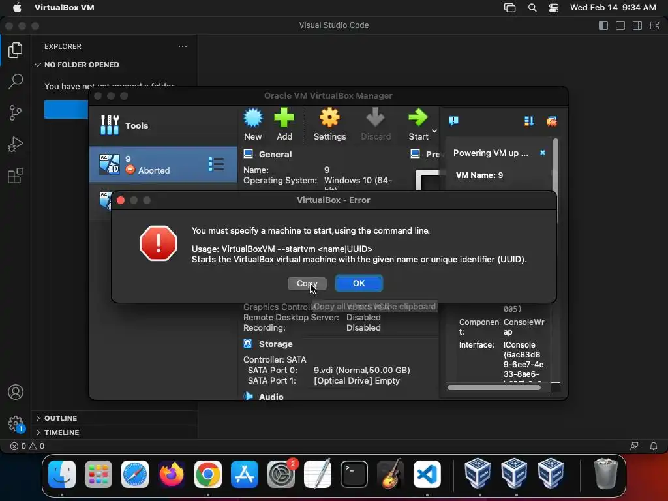Toggle the panel layout icon

(620, 25)
